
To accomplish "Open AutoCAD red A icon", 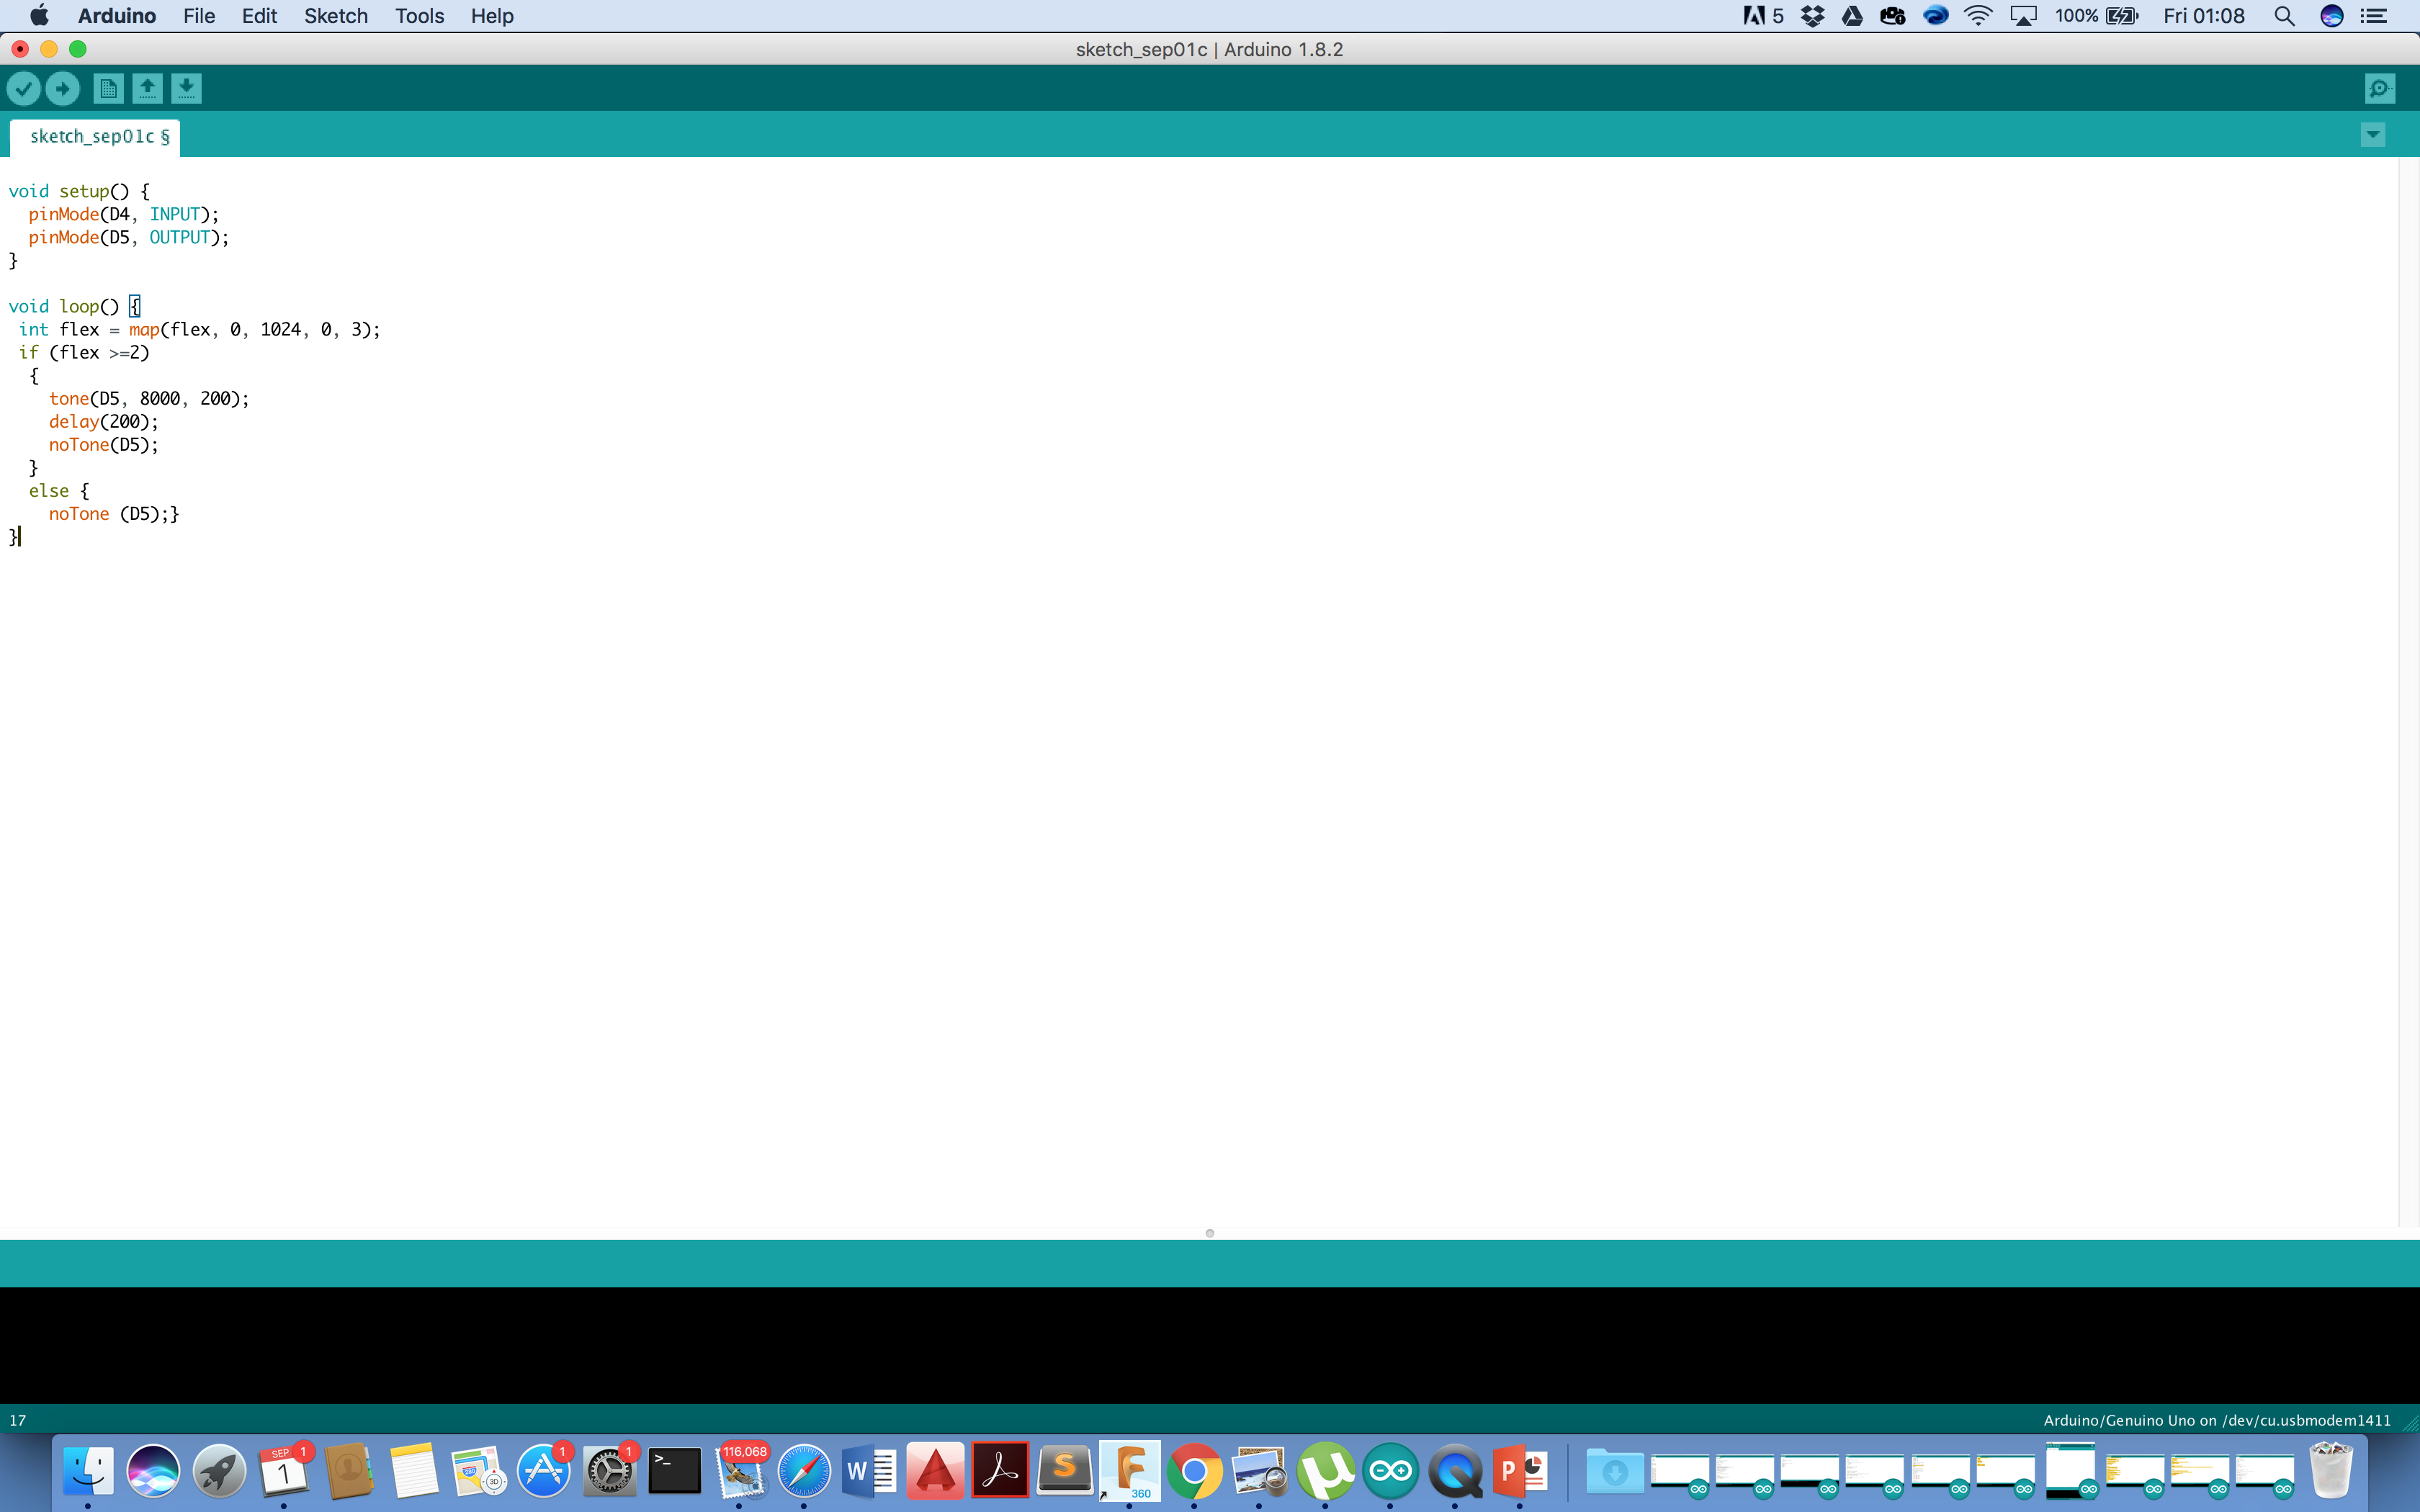I will (x=935, y=1471).
